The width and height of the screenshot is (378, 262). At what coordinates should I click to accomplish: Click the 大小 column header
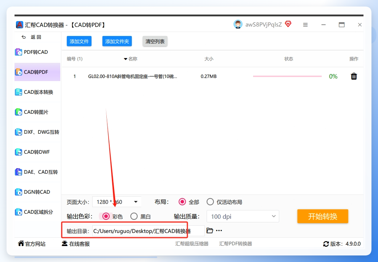[x=209, y=59]
